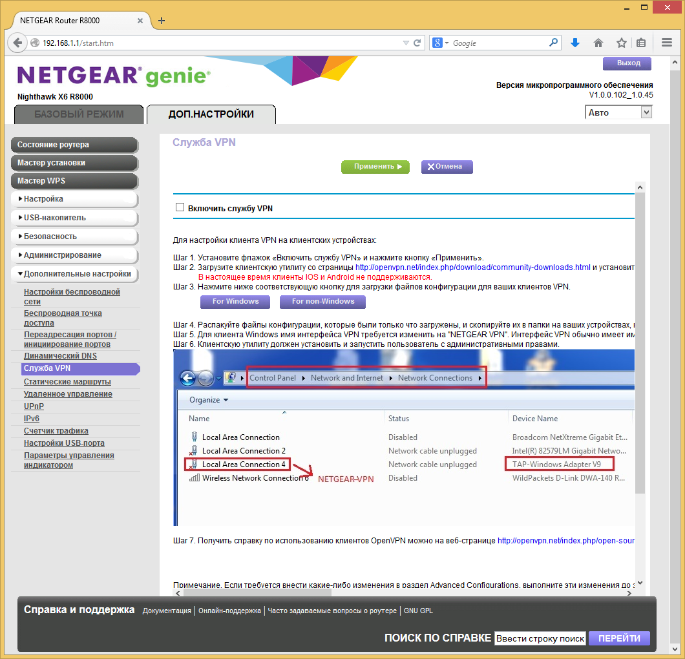Select Служба VPN sidebar item
The image size is (685, 659).
click(80, 368)
